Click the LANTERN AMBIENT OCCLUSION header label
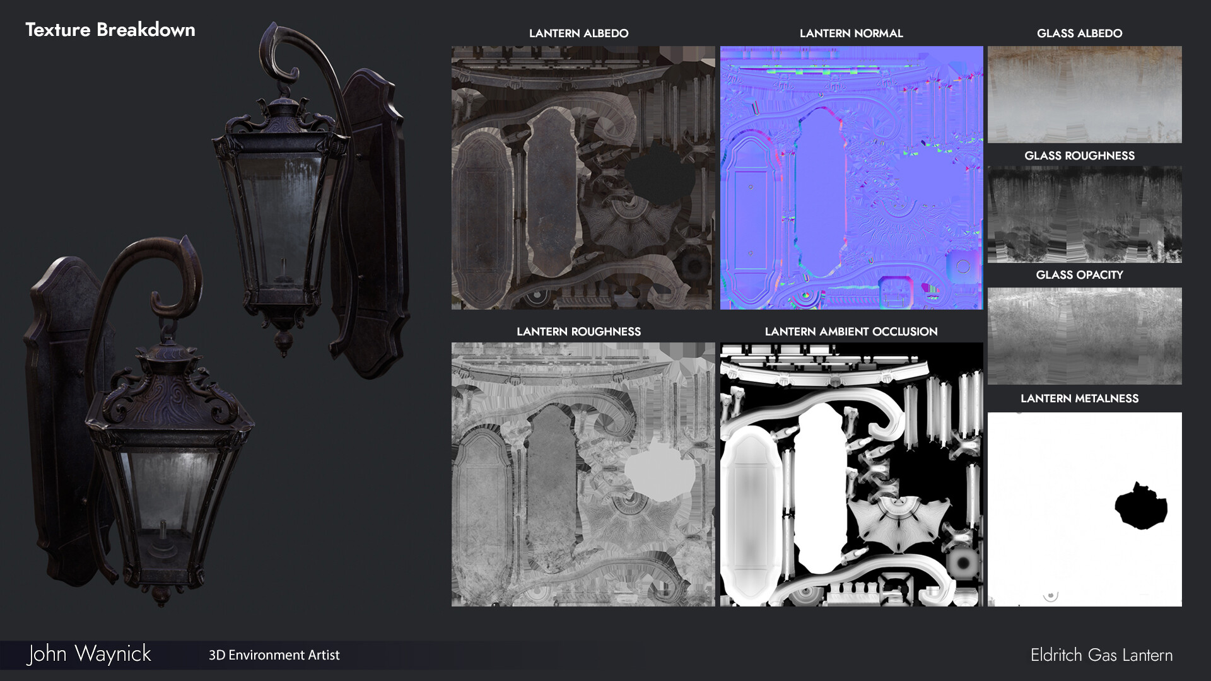The image size is (1211, 681). click(x=851, y=331)
